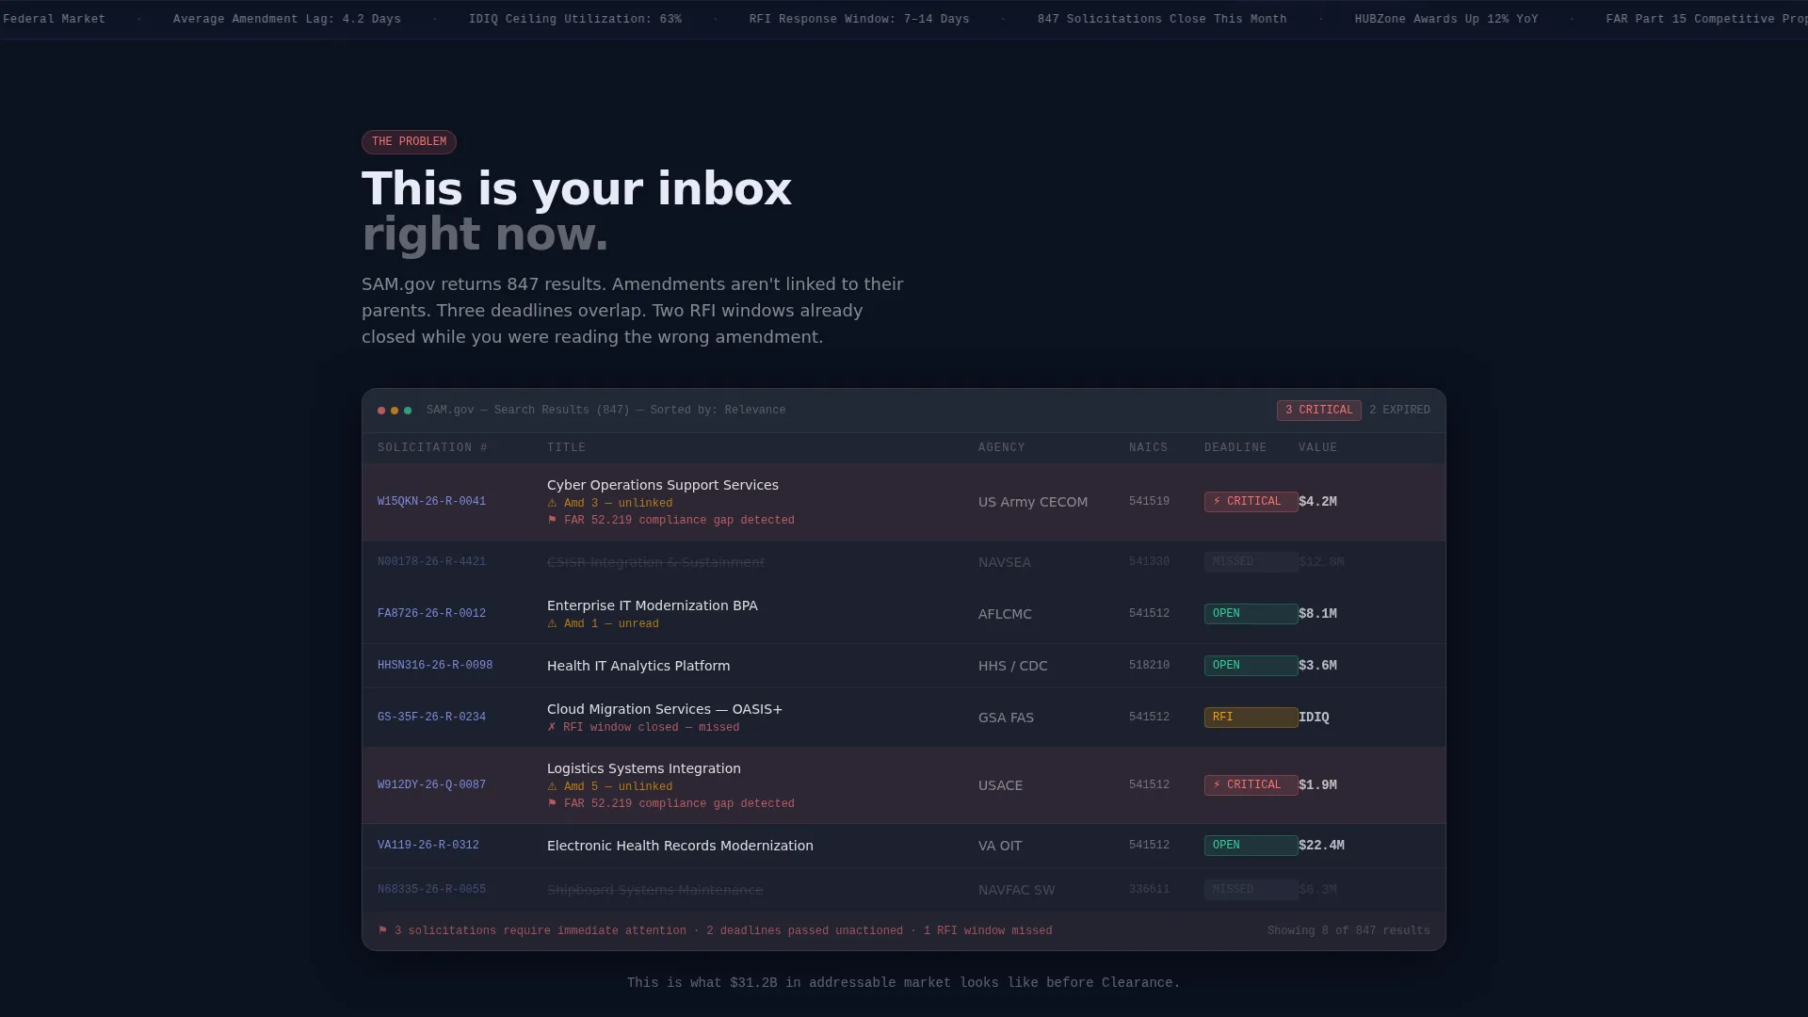Image resolution: width=1808 pixels, height=1017 pixels.
Task: Click the 'USACE' agency cell
Action: pyautogui.click(x=1000, y=785)
